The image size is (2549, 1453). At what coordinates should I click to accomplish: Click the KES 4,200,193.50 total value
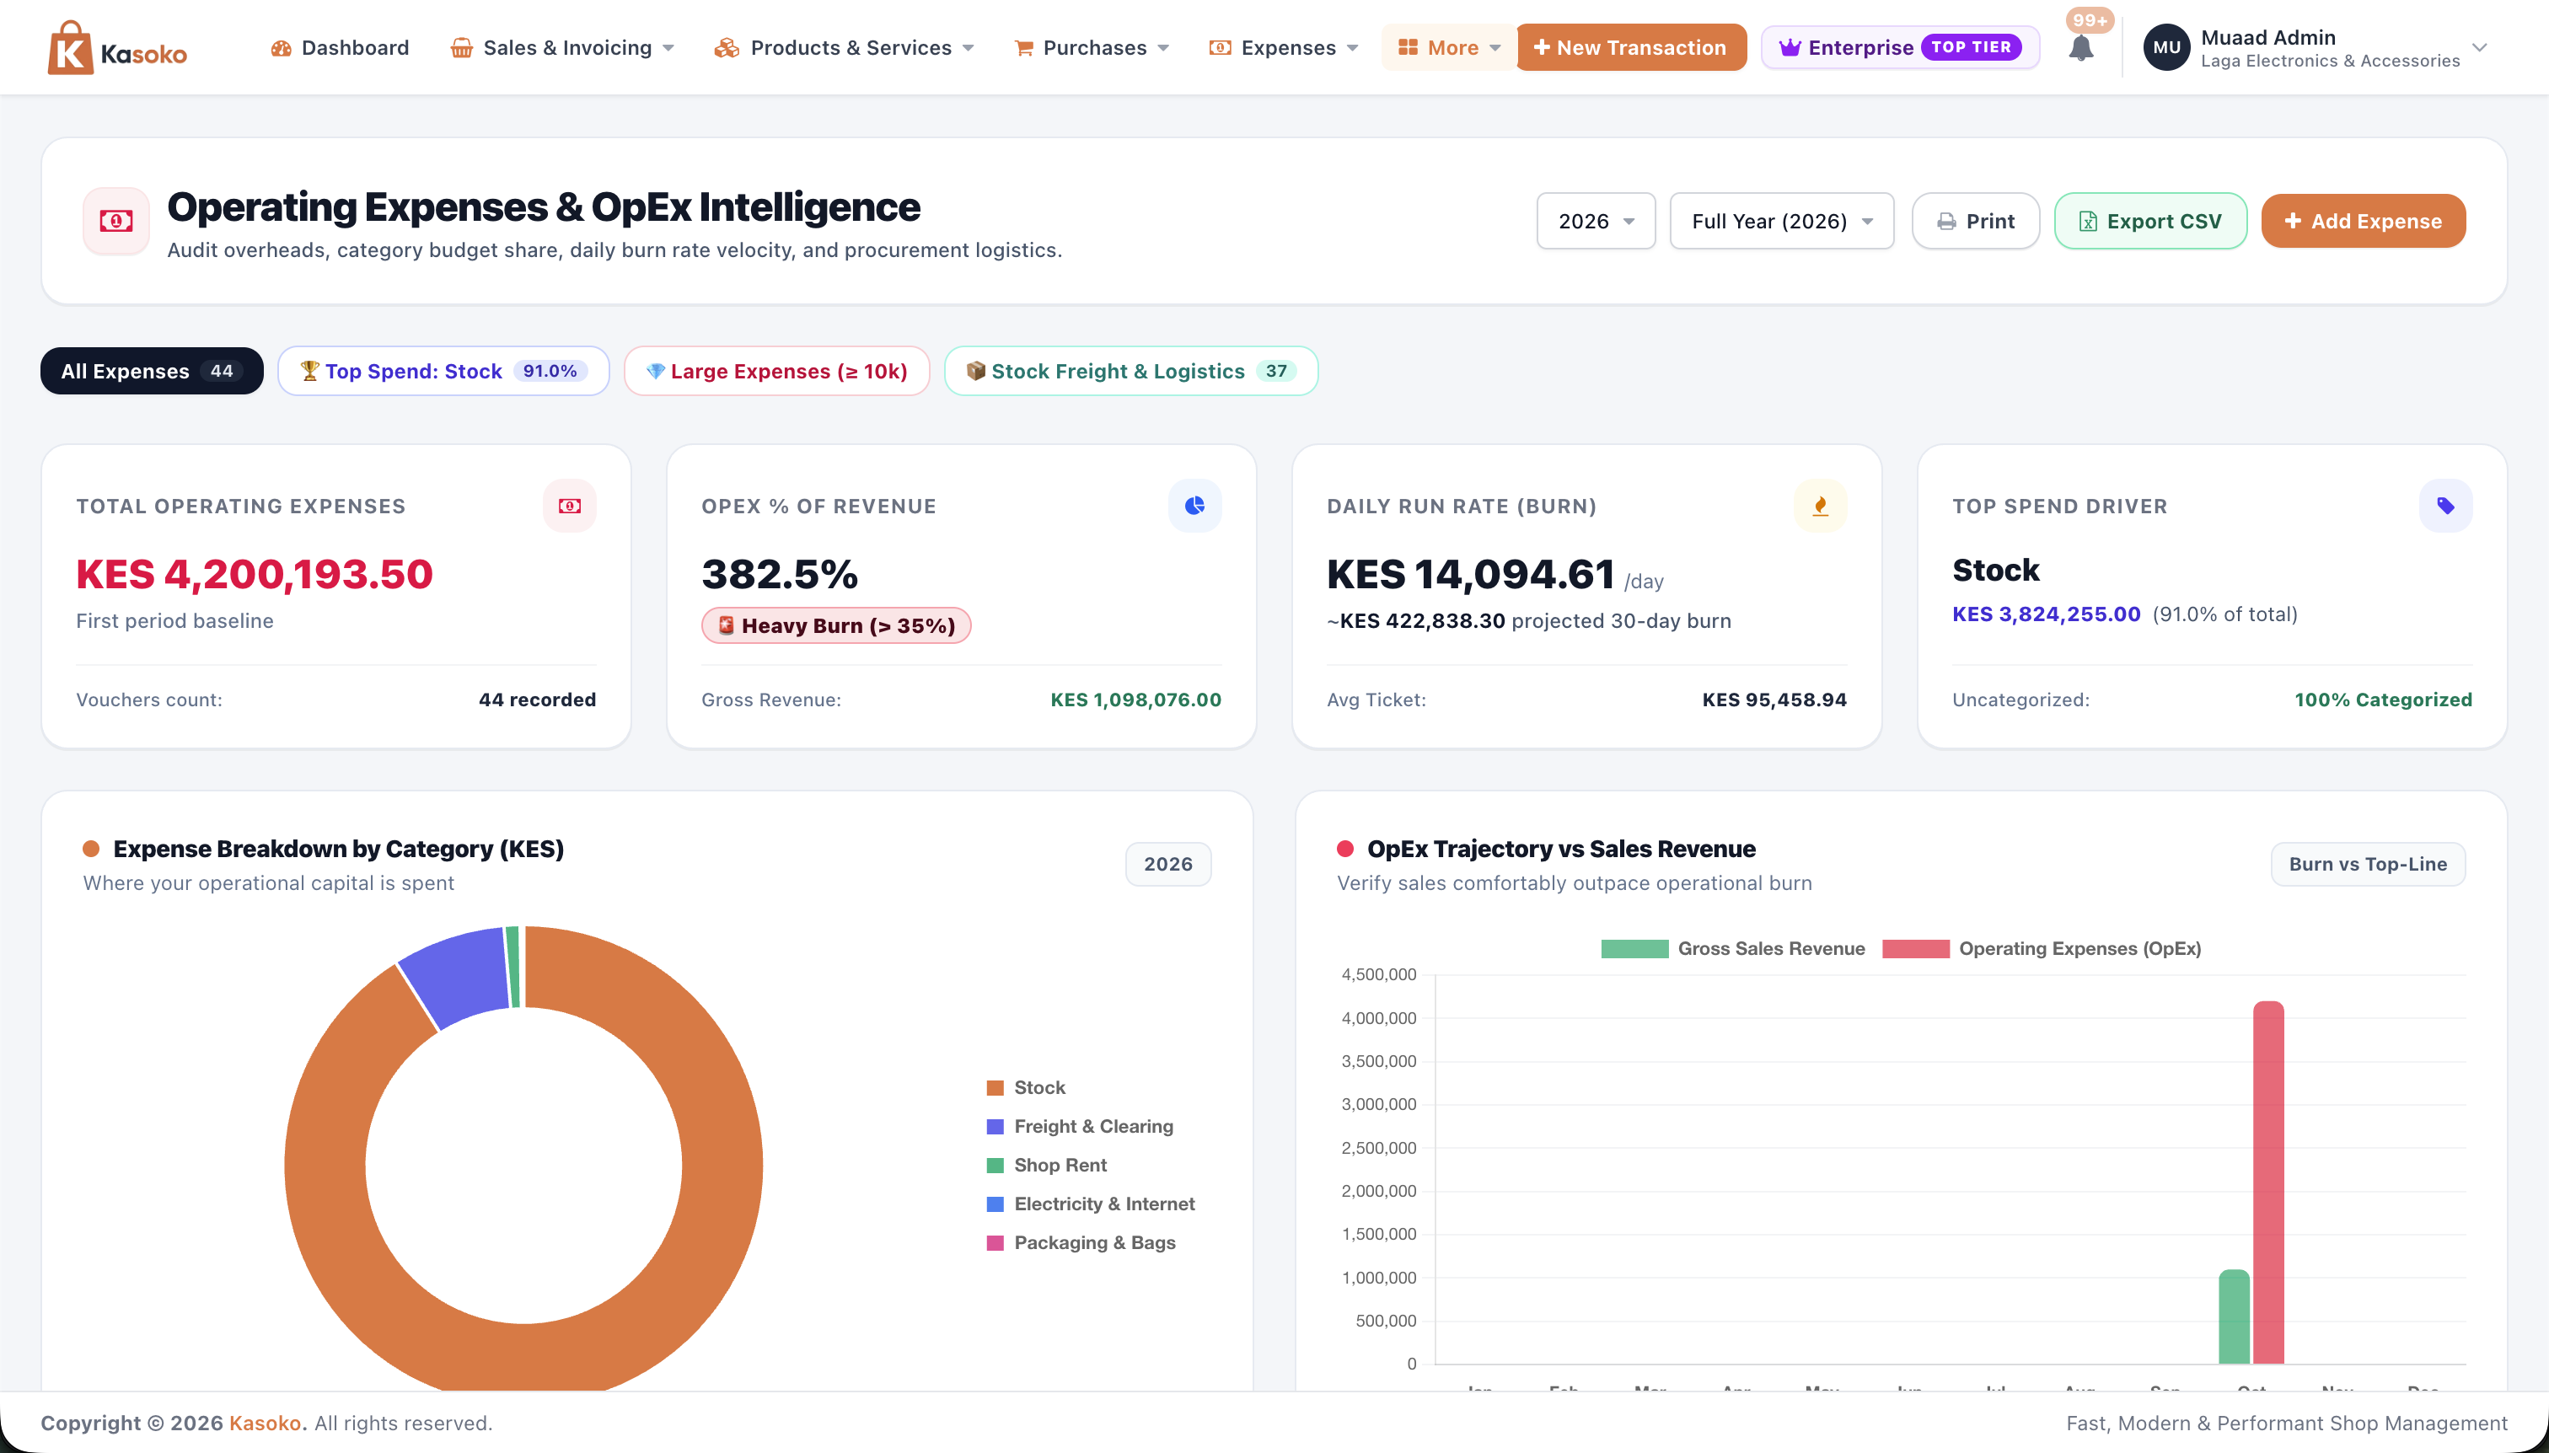coord(255,574)
